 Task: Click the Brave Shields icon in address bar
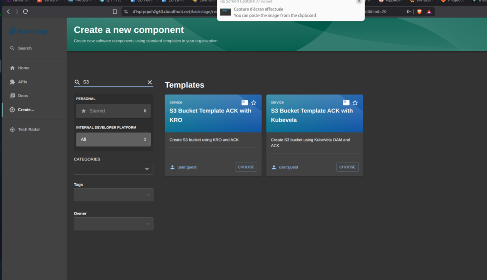[x=419, y=11]
